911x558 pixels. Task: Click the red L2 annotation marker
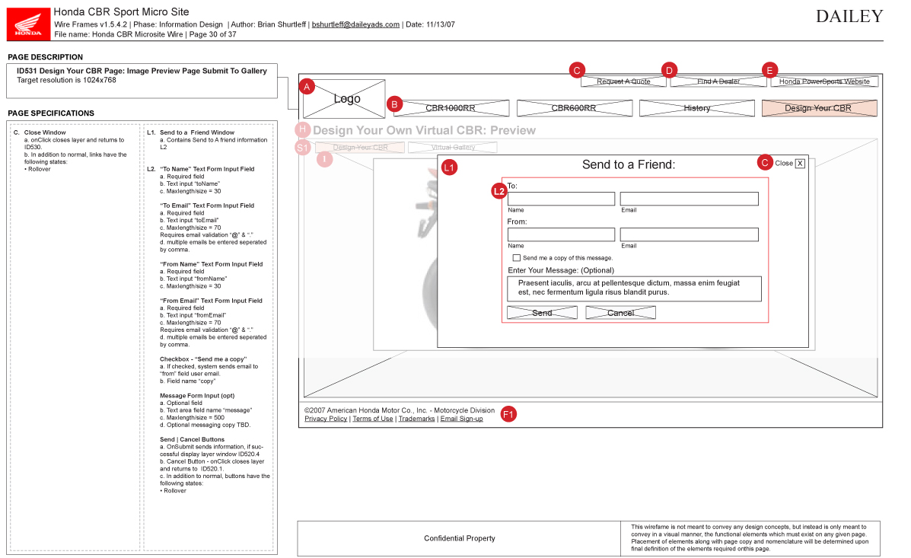coord(499,191)
